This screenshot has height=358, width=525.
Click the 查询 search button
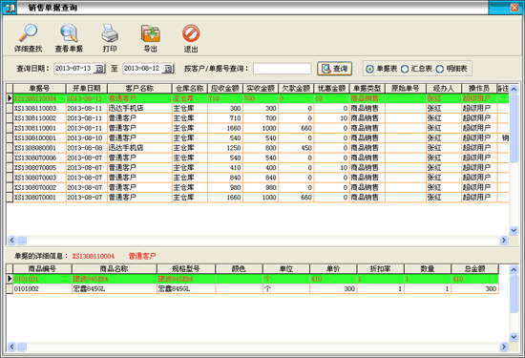coord(334,69)
